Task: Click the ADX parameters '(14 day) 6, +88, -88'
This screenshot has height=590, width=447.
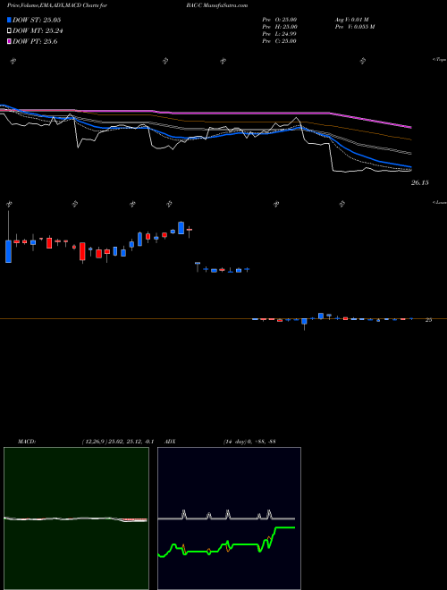Action: click(x=249, y=442)
